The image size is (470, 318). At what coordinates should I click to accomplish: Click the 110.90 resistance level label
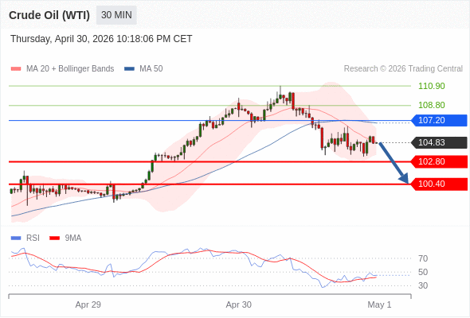click(x=432, y=86)
